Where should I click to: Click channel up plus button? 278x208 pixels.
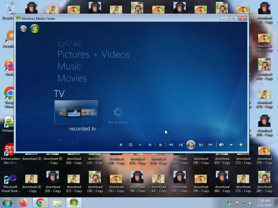click(x=150, y=145)
